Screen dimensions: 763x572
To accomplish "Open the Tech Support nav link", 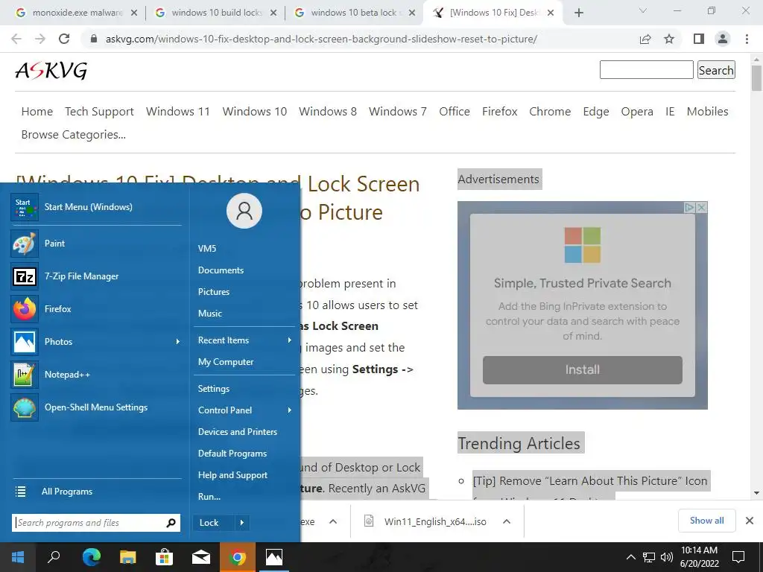I will (99, 112).
